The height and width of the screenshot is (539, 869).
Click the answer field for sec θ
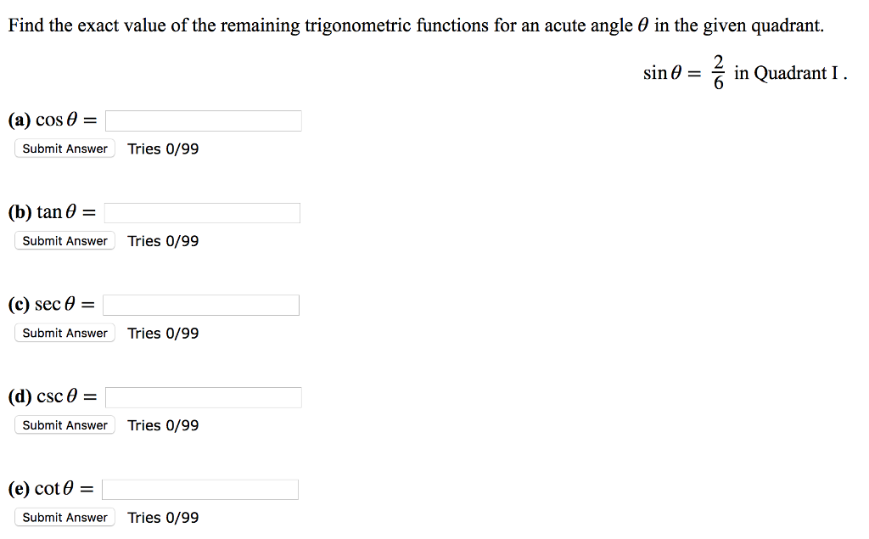click(201, 304)
